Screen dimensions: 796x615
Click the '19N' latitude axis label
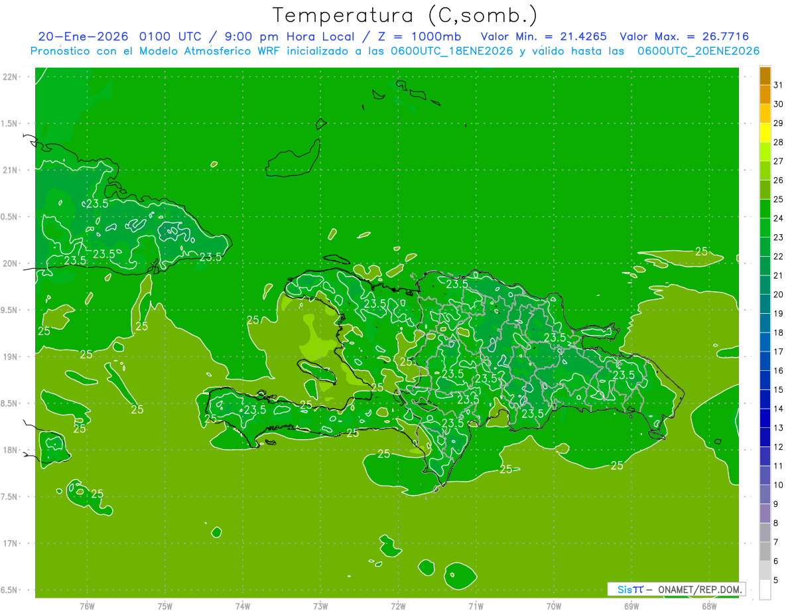pyautogui.click(x=10, y=357)
